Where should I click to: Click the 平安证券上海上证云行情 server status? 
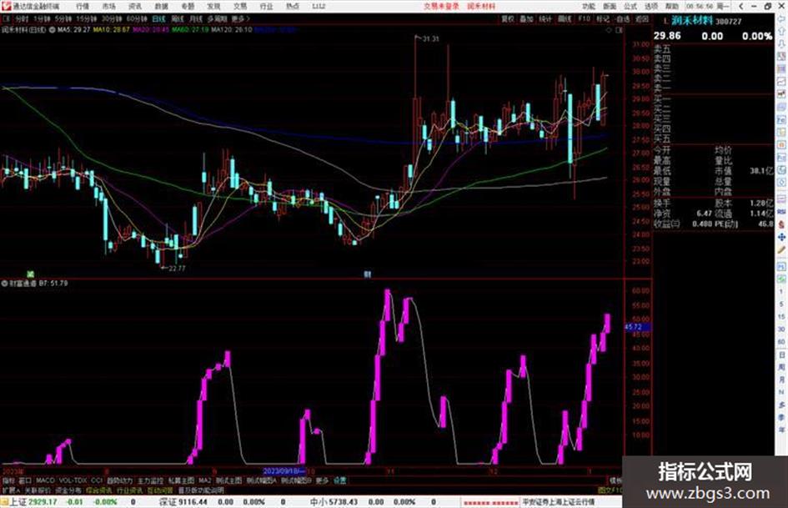coord(559,502)
